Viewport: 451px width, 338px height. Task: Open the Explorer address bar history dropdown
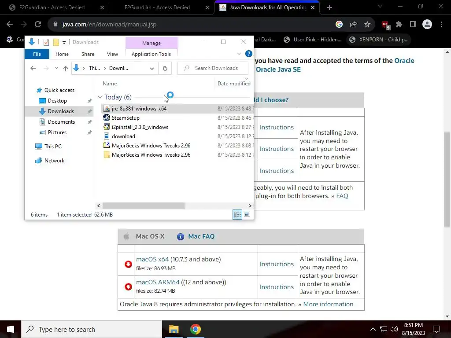coord(152,68)
